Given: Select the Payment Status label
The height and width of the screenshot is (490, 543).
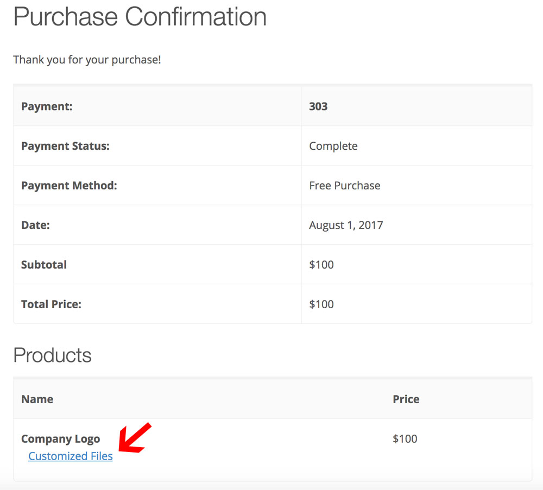Looking at the screenshot, I should point(65,146).
